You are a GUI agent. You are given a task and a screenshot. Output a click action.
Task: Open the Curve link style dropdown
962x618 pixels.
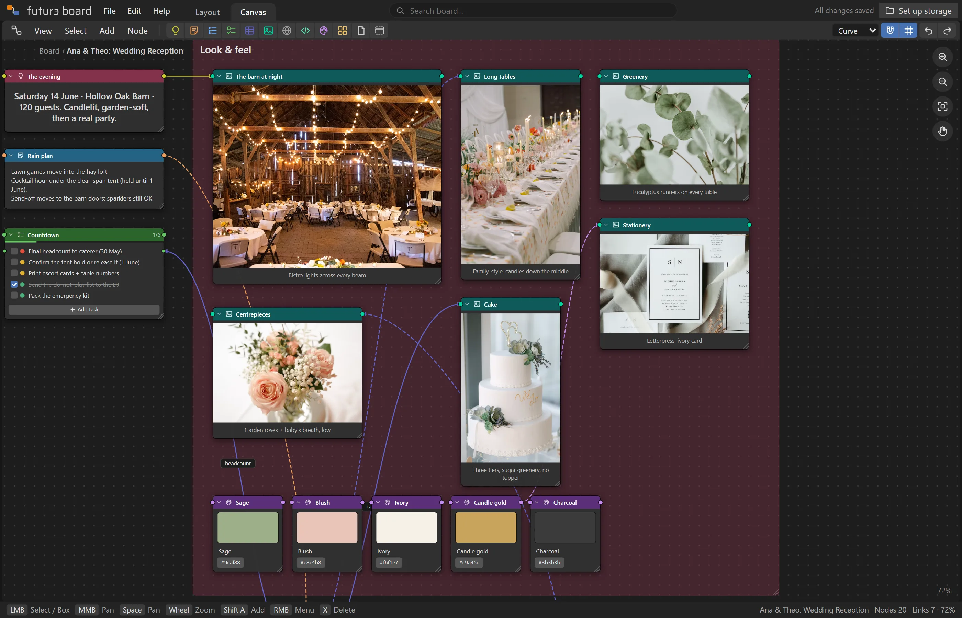point(856,31)
